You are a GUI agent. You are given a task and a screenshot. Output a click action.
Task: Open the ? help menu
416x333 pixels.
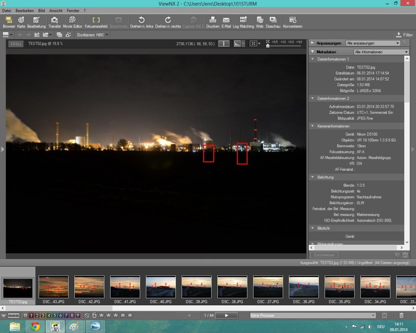pos(84,11)
